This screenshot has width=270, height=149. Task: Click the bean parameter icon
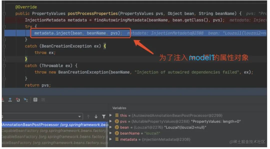coord(117,127)
